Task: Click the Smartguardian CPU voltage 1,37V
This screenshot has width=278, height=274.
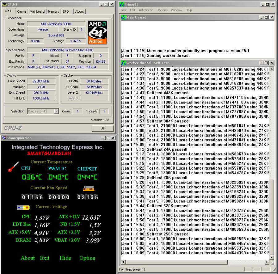Action: pos(42,217)
